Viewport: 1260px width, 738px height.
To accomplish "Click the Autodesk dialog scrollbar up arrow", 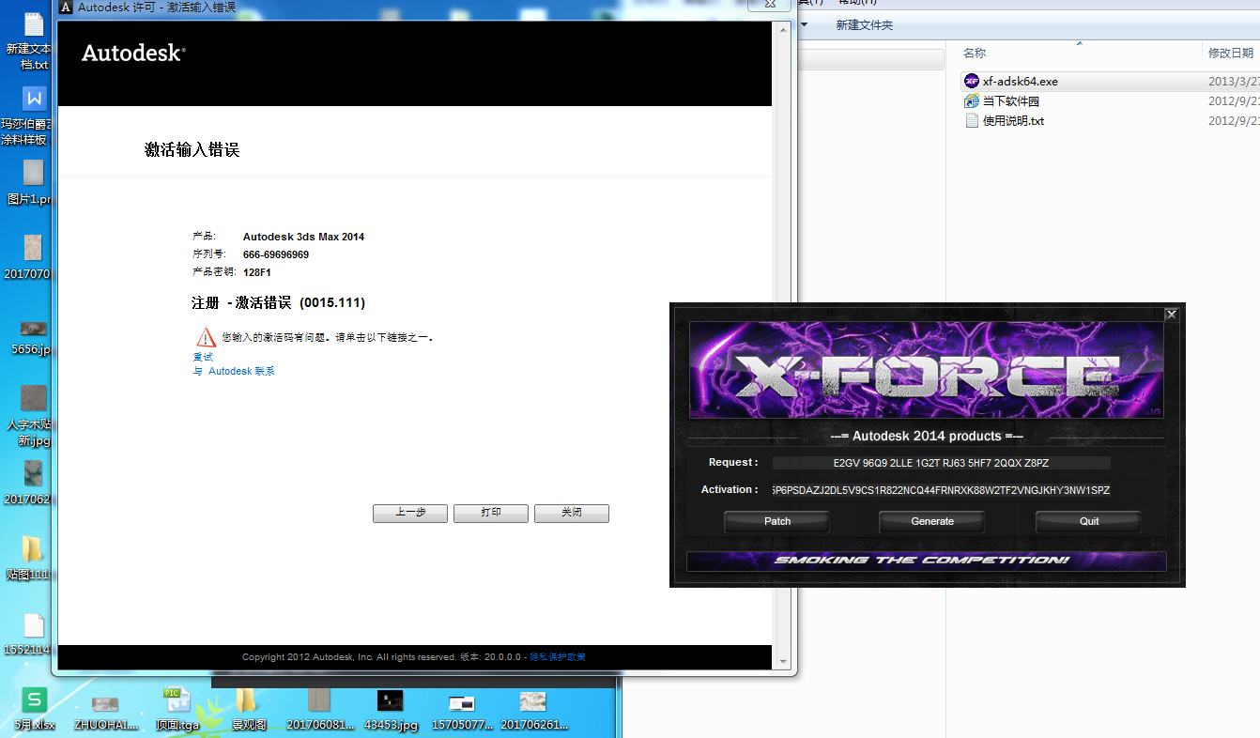I will coord(781,30).
